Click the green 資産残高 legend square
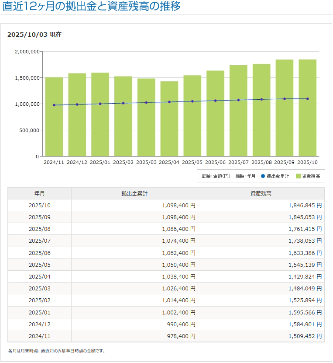The image size is (333, 363). pos(298,176)
